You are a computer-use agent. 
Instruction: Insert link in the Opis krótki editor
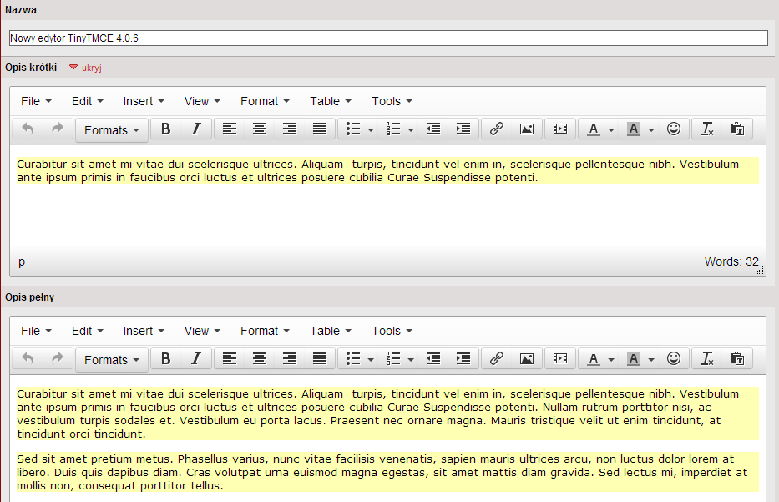coord(497,129)
